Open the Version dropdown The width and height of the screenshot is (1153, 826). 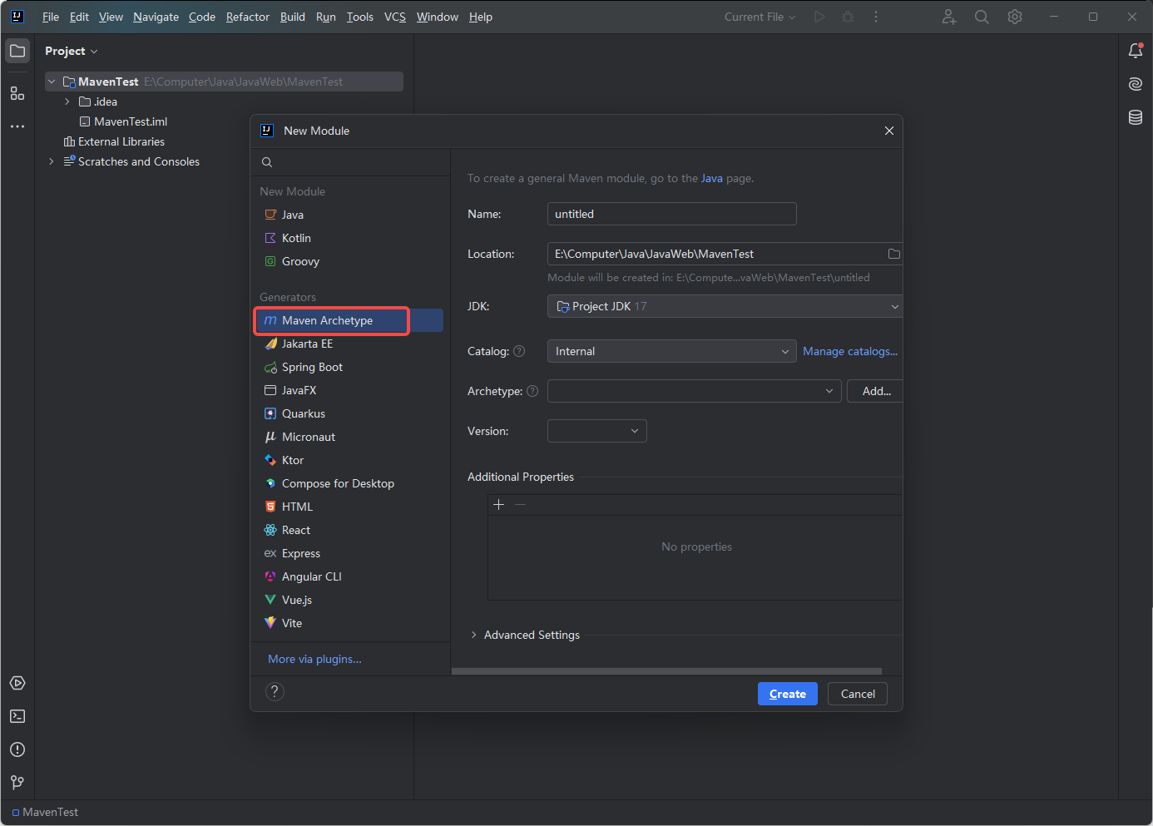coord(597,431)
